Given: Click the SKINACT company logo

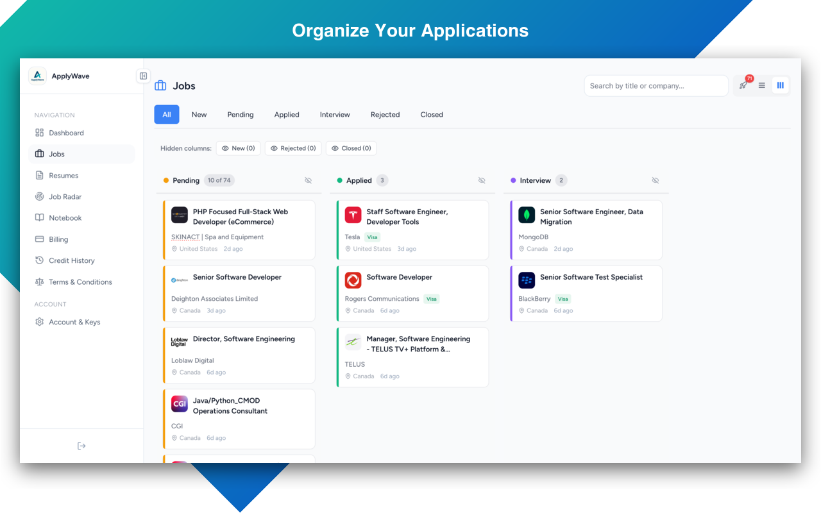Looking at the screenshot, I should coord(180,215).
